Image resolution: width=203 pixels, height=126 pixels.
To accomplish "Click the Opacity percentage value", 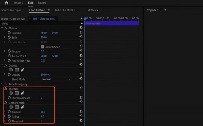I will [45, 75].
